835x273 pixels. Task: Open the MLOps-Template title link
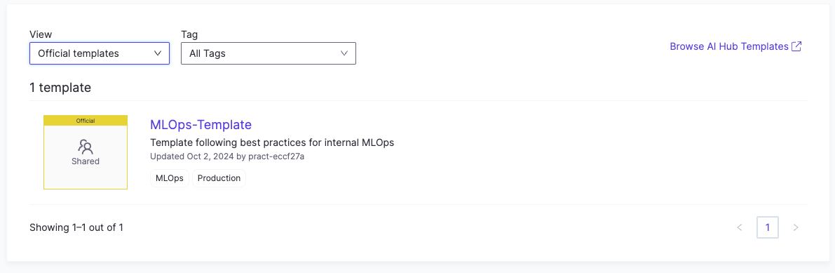(x=201, y=124)
